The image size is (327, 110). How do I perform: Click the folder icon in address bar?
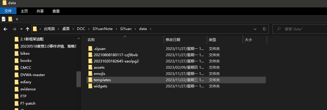[35, 29]
